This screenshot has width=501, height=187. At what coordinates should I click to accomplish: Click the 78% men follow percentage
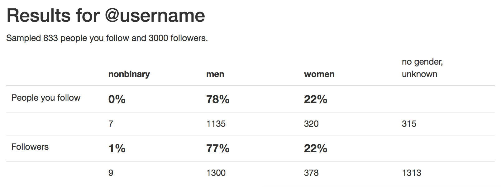click(x=218, y=99)
